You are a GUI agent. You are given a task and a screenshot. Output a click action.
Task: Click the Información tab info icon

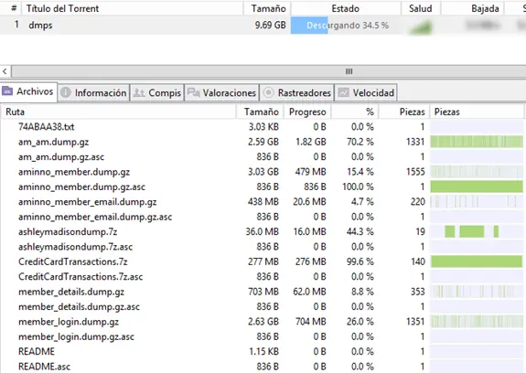(x=66, y=92)
